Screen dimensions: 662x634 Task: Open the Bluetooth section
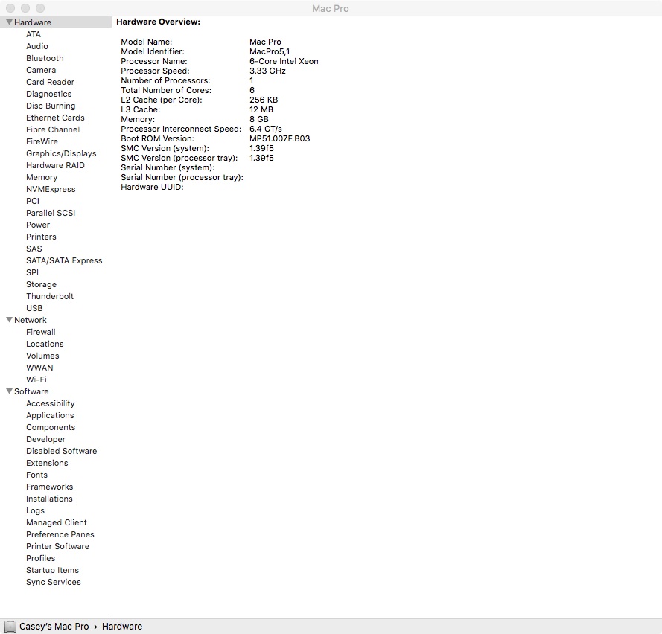[45, 58]
